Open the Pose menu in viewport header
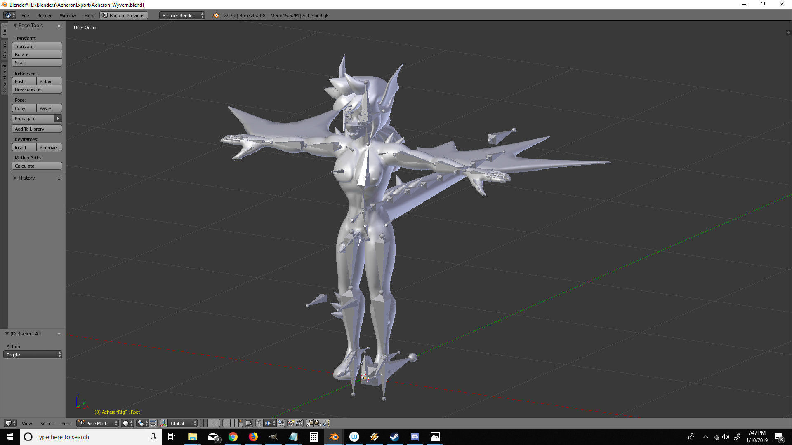The width and height of the screenshot is (792, 445). point(66,423)
